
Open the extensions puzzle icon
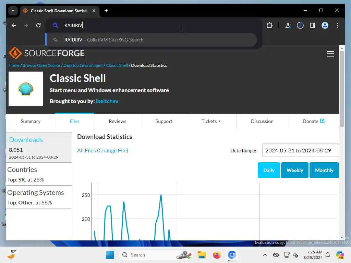(x=269, y=25)
